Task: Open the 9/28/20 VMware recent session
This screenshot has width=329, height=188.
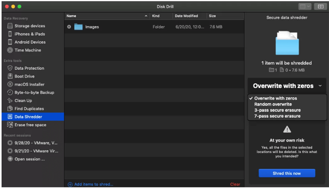Action: (36, 143)
